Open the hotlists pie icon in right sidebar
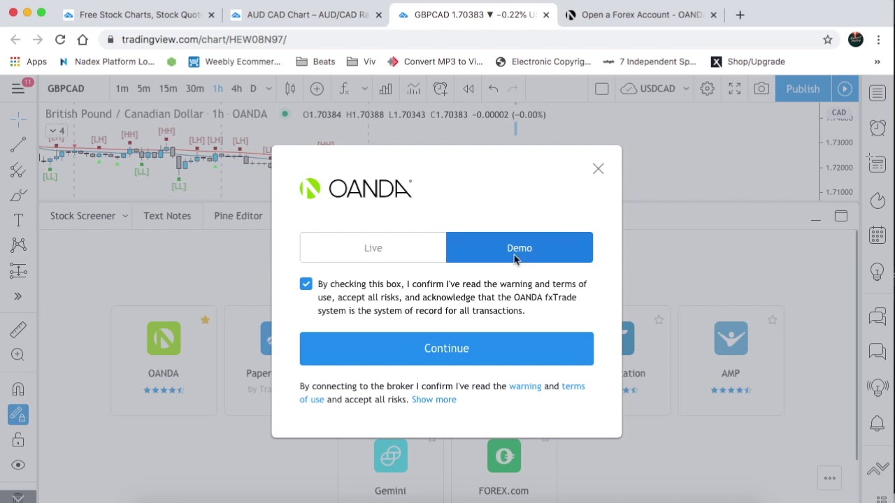Viewport: 895px width, 503px height. (x=878, y=201)
